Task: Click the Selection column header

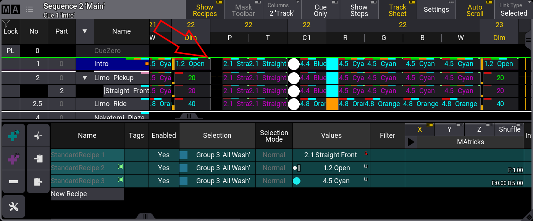Action: [x=217, y=136]
